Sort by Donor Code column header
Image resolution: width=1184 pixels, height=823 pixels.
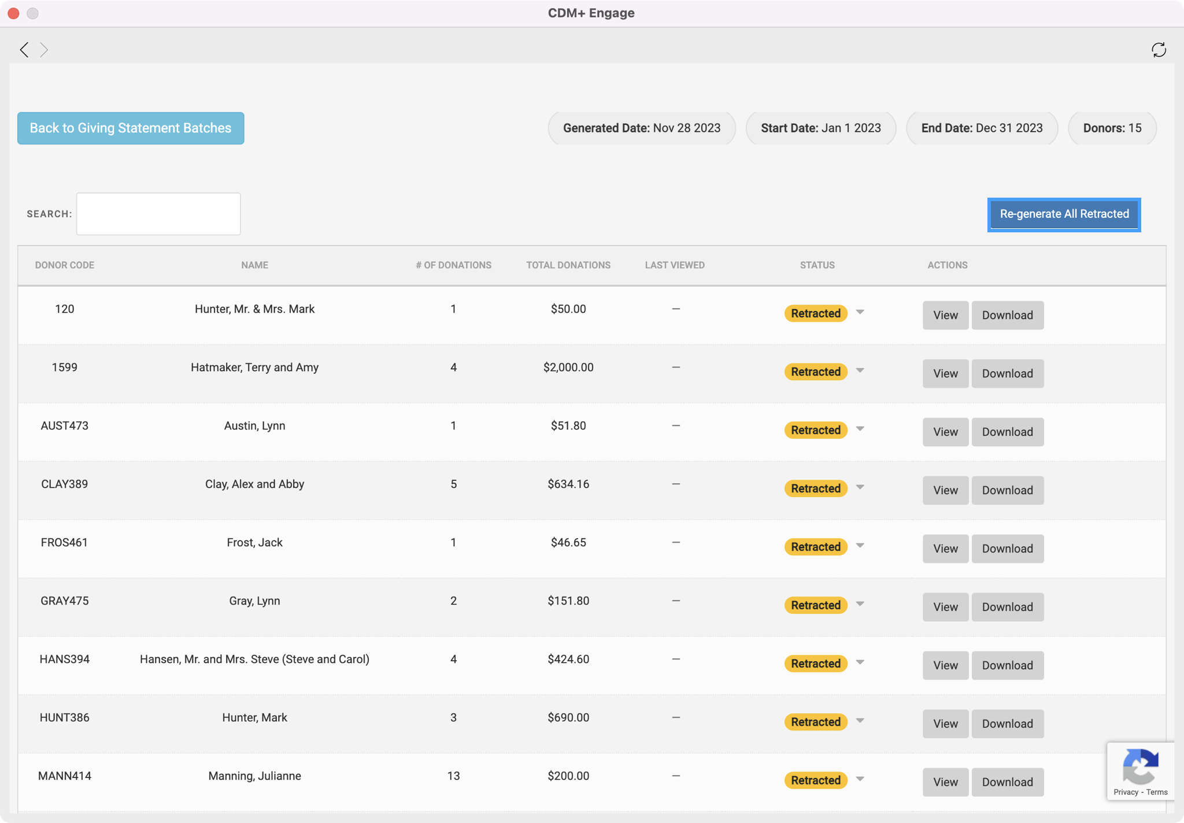coord(64,265)
